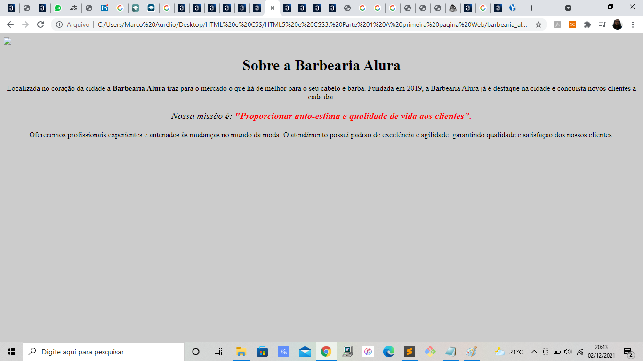
Task: Open the computer monitor app on taskbar
Action: tap(347, 352)
